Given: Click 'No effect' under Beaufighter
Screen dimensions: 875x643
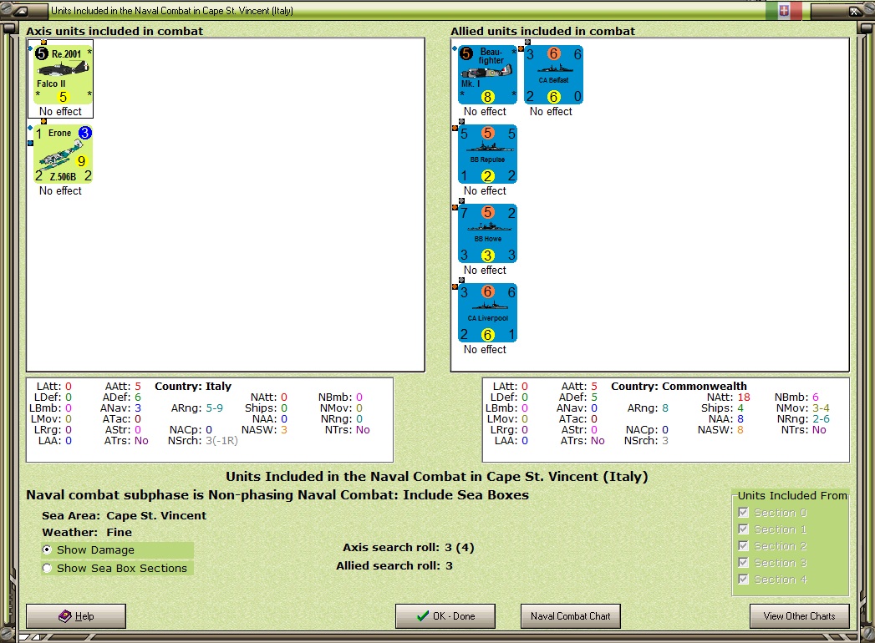Looking at the screenshot, I should click(485, 112).
